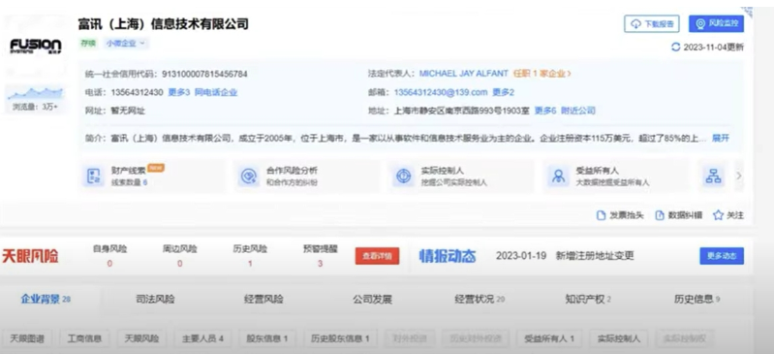Screen dimensions: 774x354
Task: Click the 数据纠错 icon
Action: pos(660,215)
